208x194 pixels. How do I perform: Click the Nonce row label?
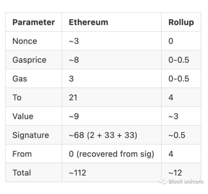pyautogui.click(x=25, y=41)
